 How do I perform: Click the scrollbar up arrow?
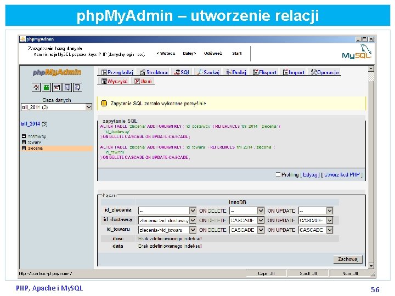click(371, 69)
